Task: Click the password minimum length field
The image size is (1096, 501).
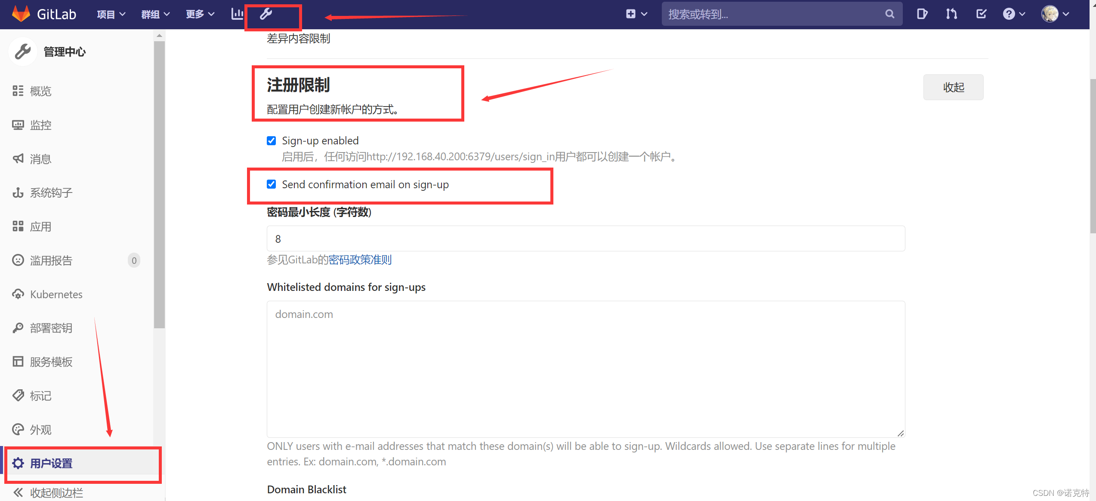Action: pos(585,238)
